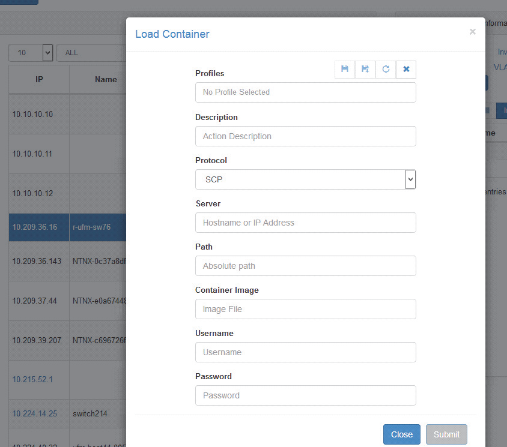507x447 pixels.
Task: Open the page size dropdown showing 10
Action: [31, 53]
